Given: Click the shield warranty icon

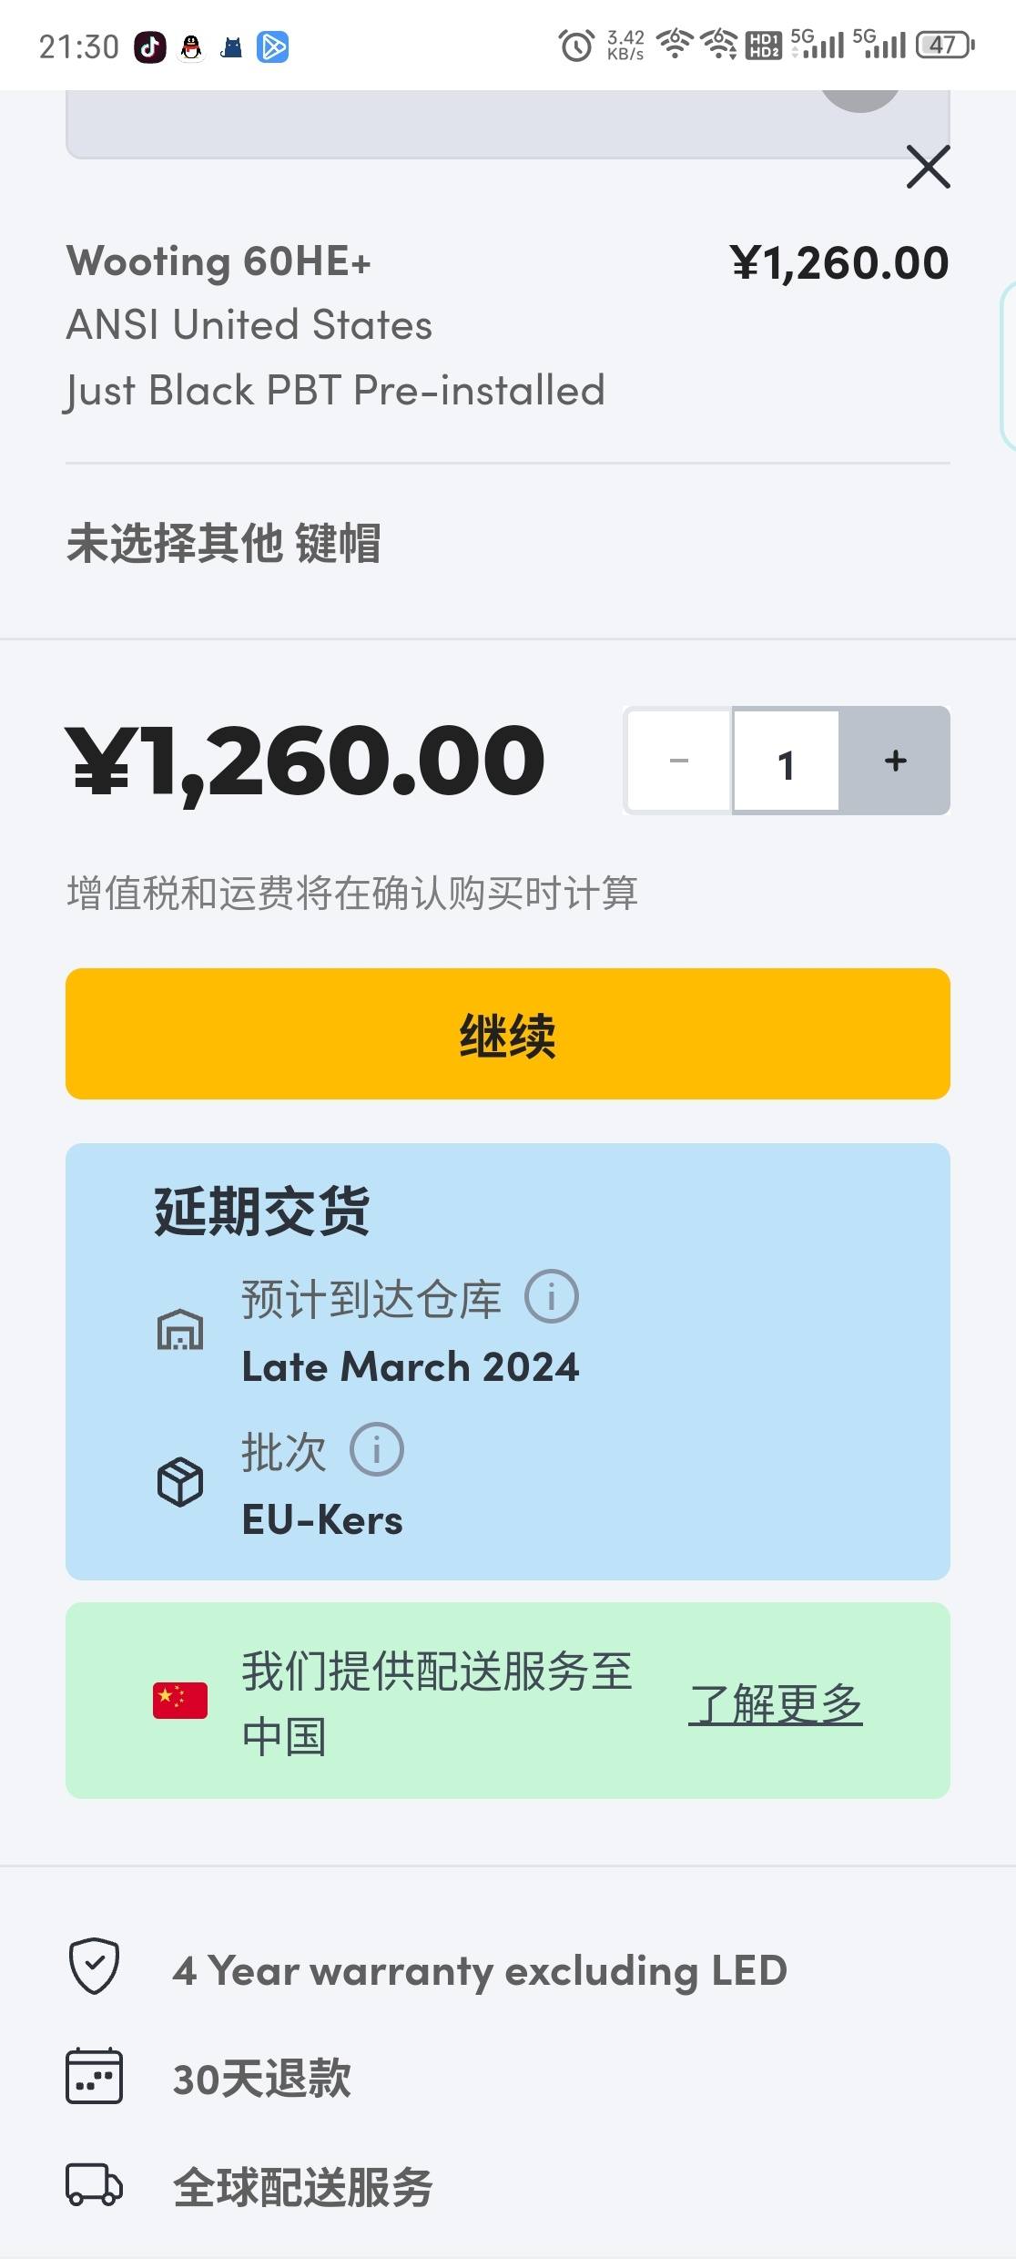Looking at the screenshot, I should [x=95, y=1966].
